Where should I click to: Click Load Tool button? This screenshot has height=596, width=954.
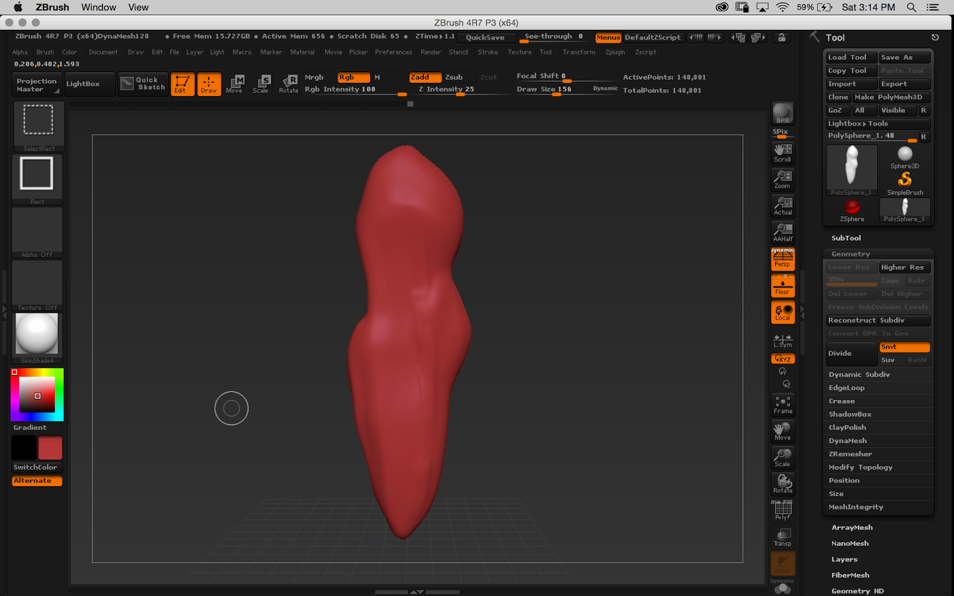coord(851,57)
